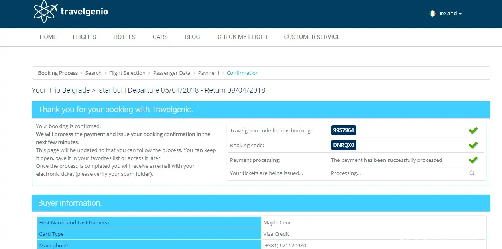This screenshot has height=249, width=502.
Task: Open the FLIGHTS menu item
Action: click(x=84, y=37)
